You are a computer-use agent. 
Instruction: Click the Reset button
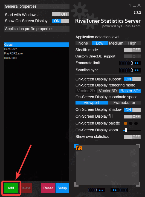coord(48,188)
